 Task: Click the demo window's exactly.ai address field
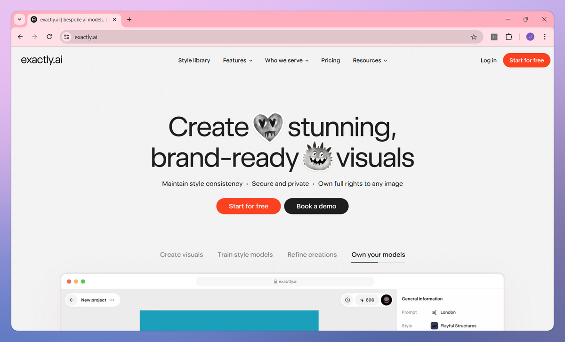point(285,281)
